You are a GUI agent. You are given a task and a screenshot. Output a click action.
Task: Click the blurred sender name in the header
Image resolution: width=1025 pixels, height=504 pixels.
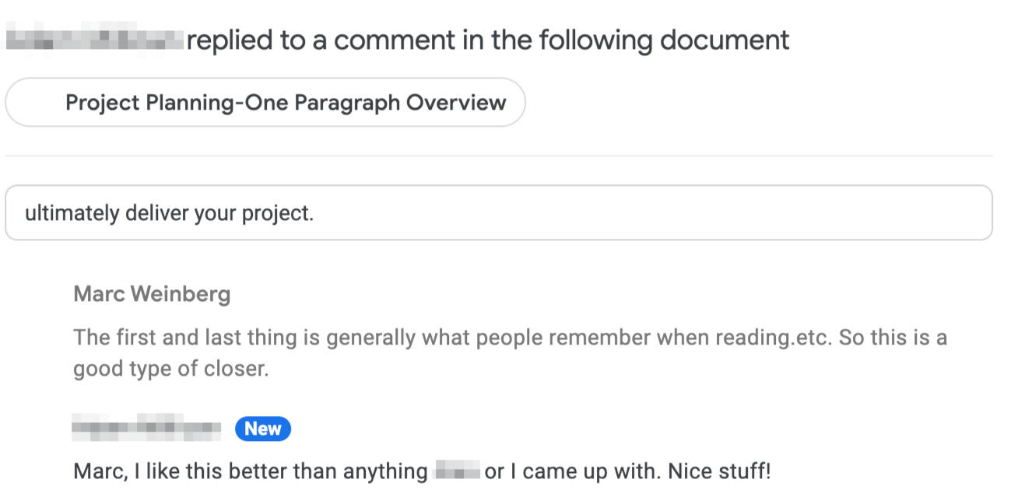(94, 40)
